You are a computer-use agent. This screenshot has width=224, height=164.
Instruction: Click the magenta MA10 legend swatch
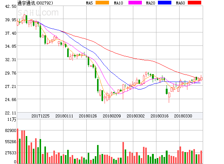135,3
